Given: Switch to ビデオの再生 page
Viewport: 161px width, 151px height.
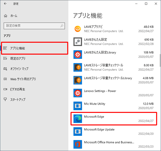Looking at the screenshot, I should pos(17,89).
